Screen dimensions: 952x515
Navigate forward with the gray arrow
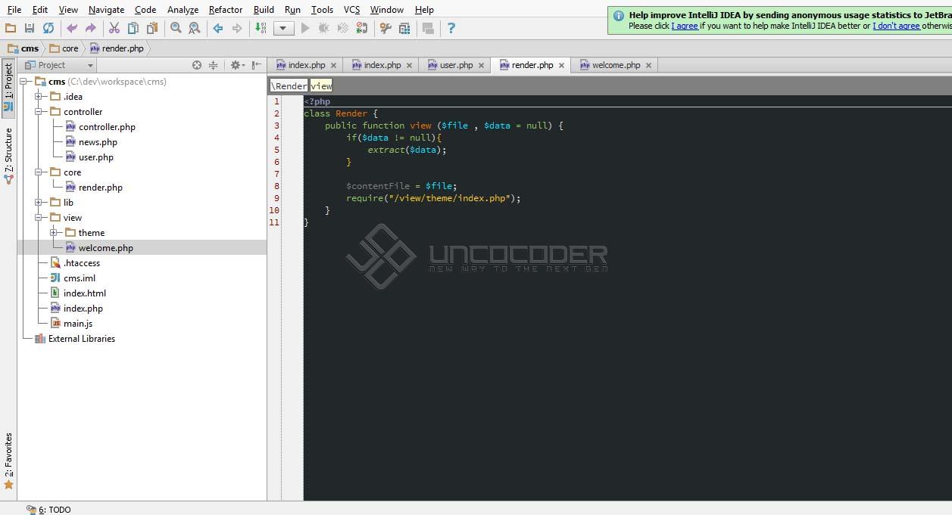click(x=237, y=28)
